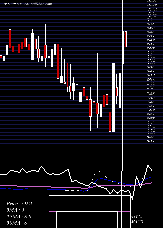Click the "50MA : 8" moving average value

(17, 223)
